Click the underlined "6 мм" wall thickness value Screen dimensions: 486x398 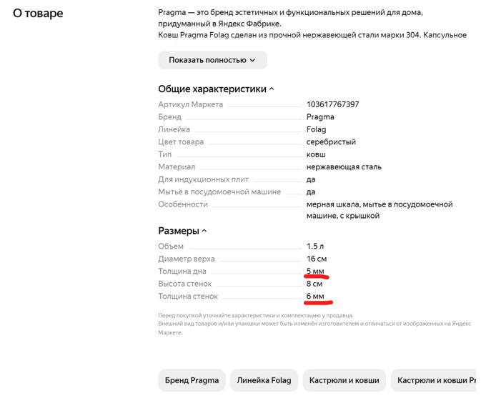tap(315, 297)
